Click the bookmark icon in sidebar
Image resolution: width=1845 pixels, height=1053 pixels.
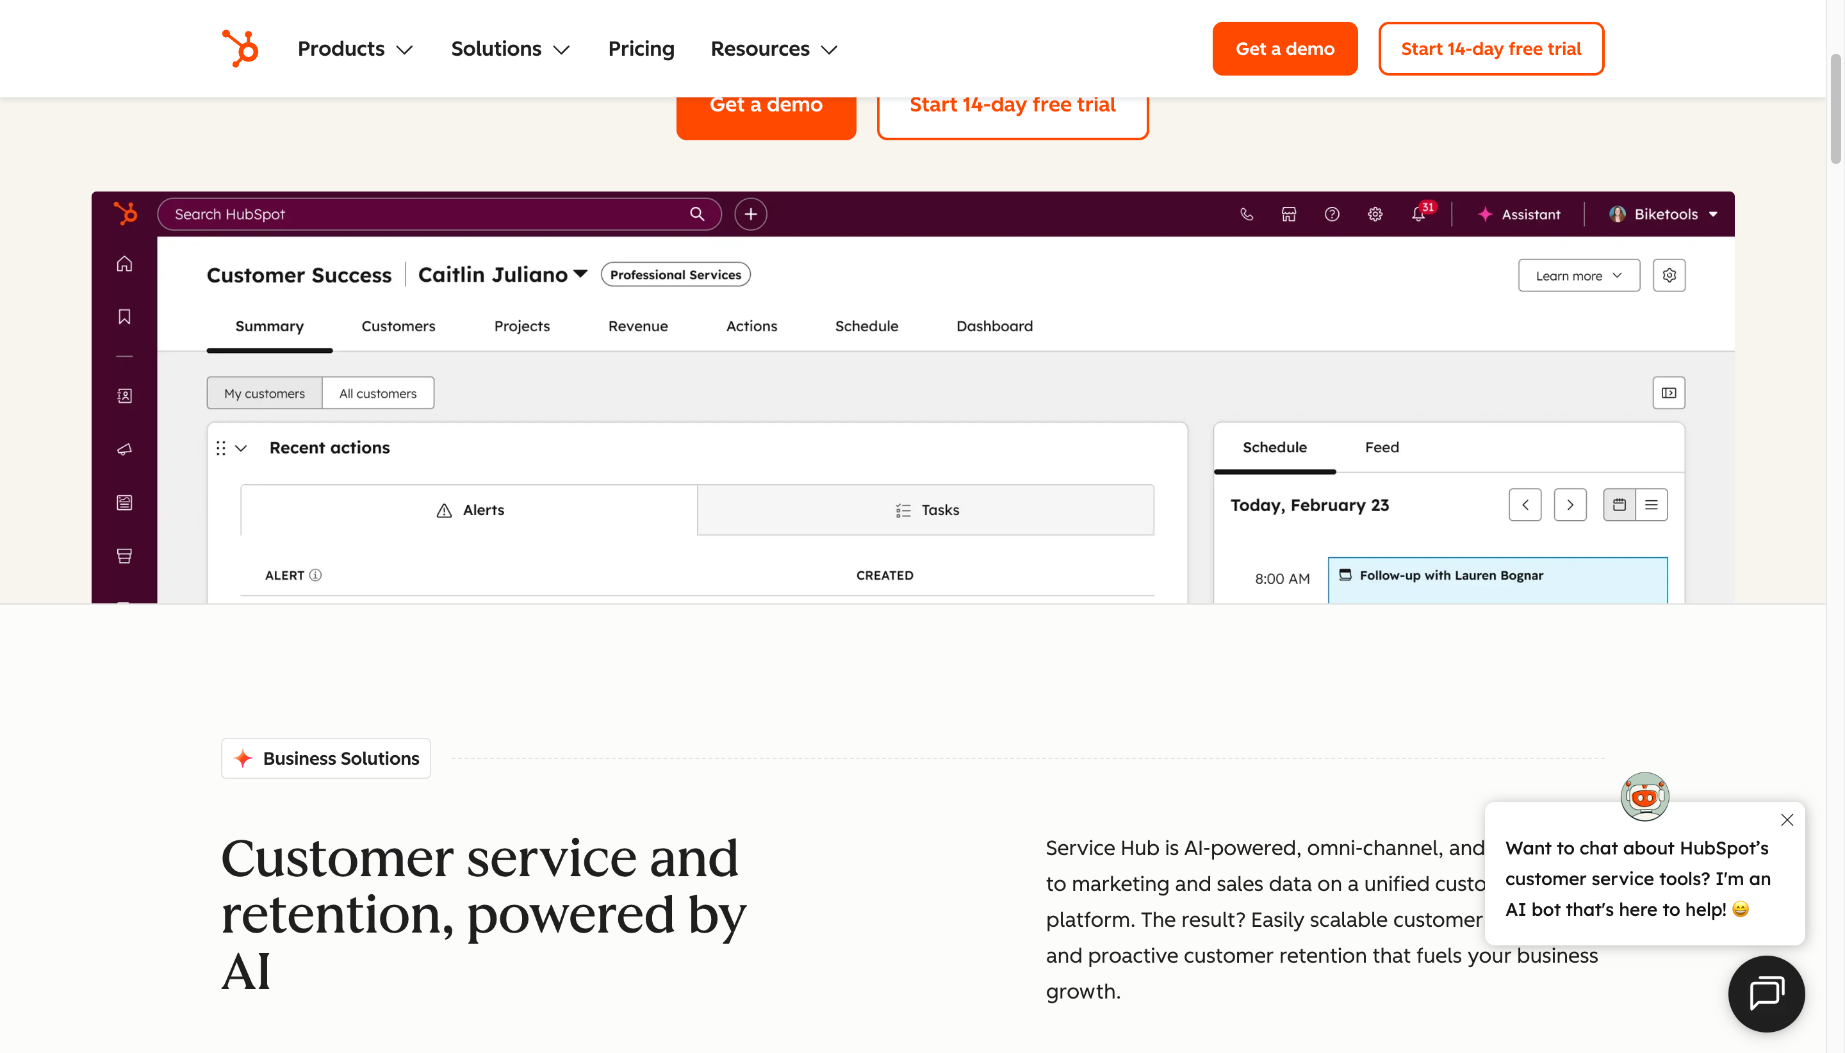tap(124, 317)
